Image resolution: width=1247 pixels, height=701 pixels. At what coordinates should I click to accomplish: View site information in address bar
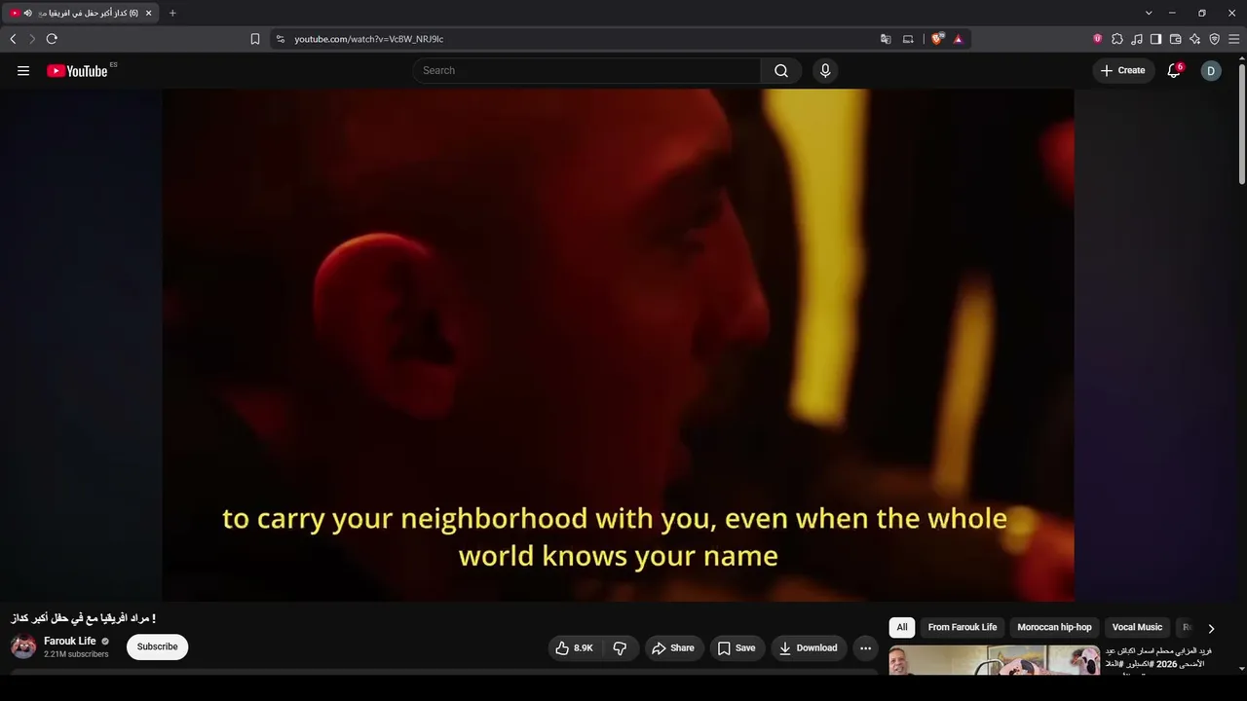(x=281, y=39)
